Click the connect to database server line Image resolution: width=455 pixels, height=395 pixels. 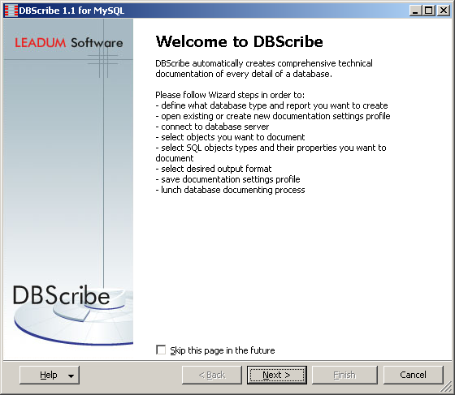click(x=212, y=127)
